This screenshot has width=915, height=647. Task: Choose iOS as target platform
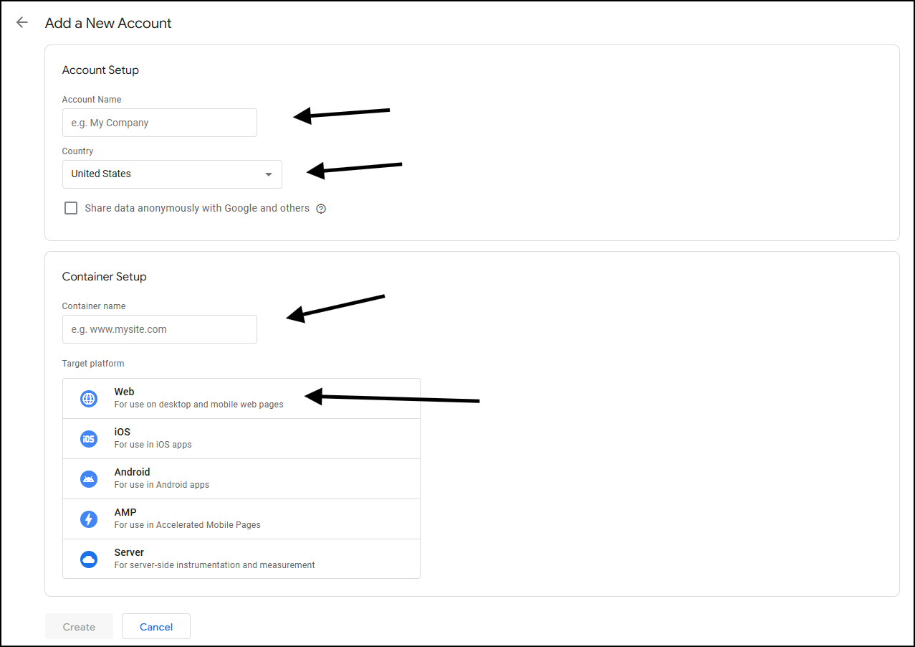tap(241, 439)
